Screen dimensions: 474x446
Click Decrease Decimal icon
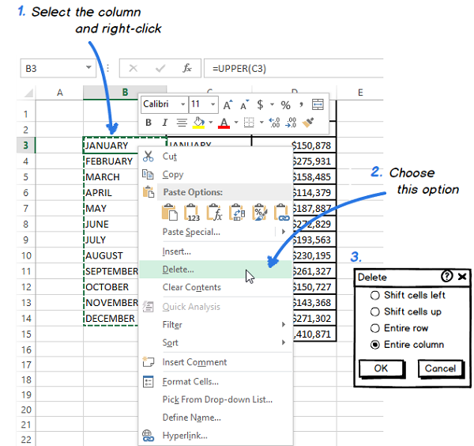[x=291, y=123]
